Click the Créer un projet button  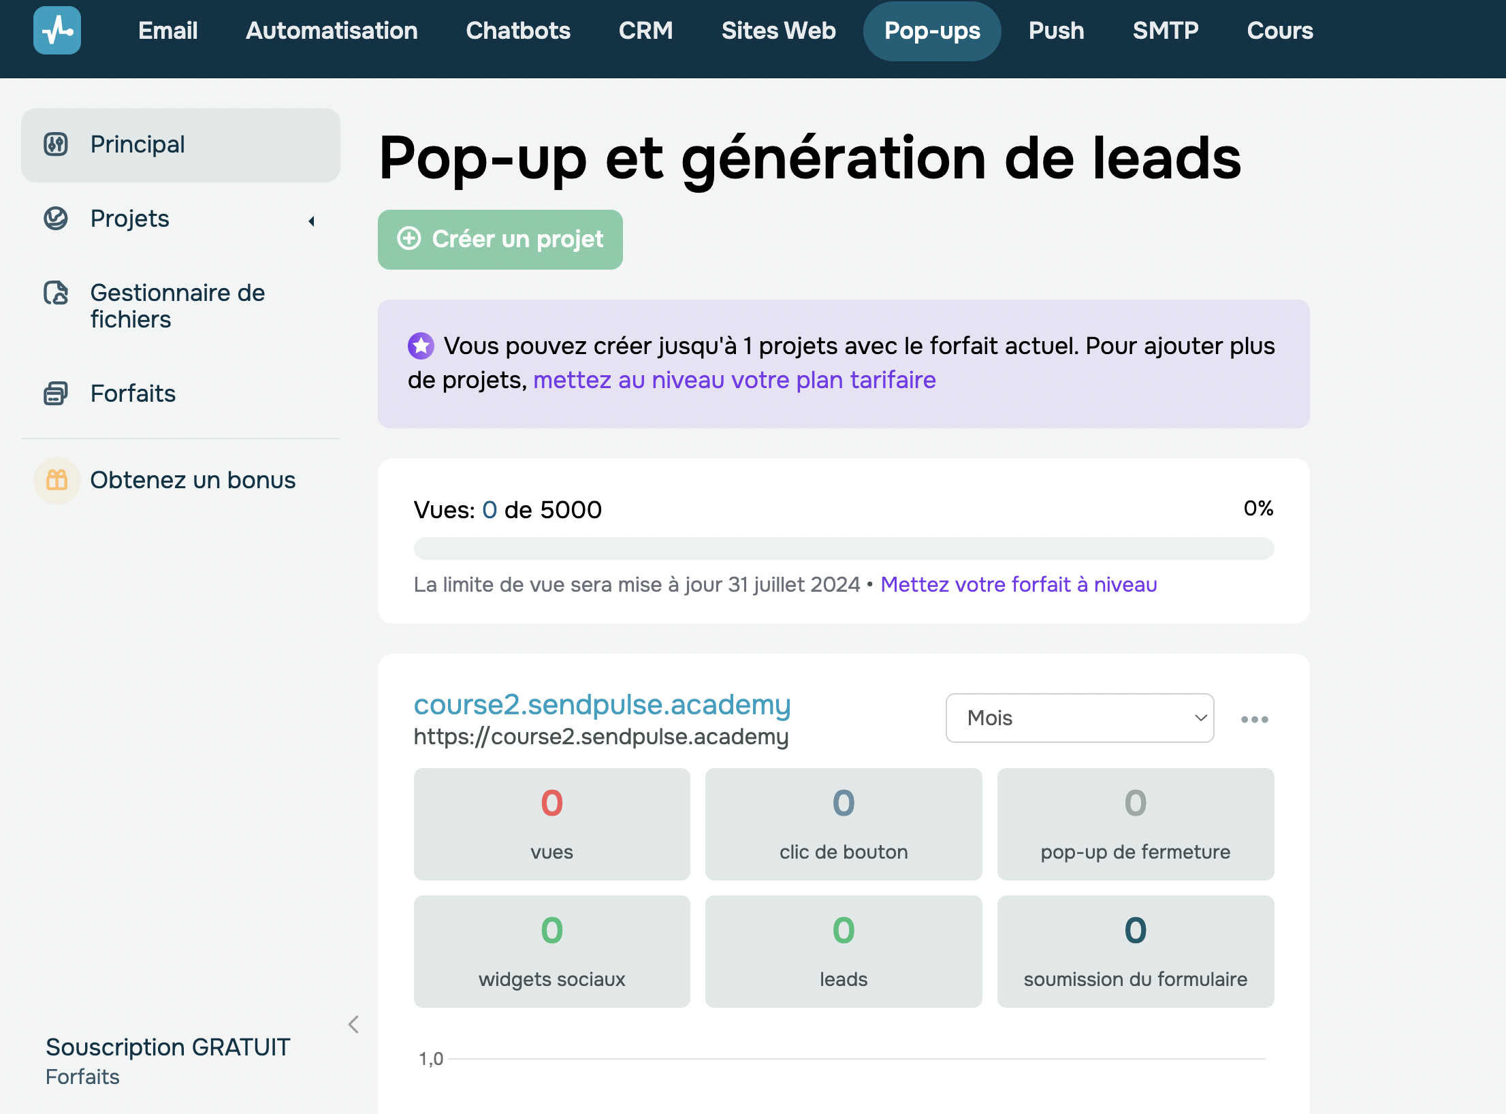[x=500, y=240]
